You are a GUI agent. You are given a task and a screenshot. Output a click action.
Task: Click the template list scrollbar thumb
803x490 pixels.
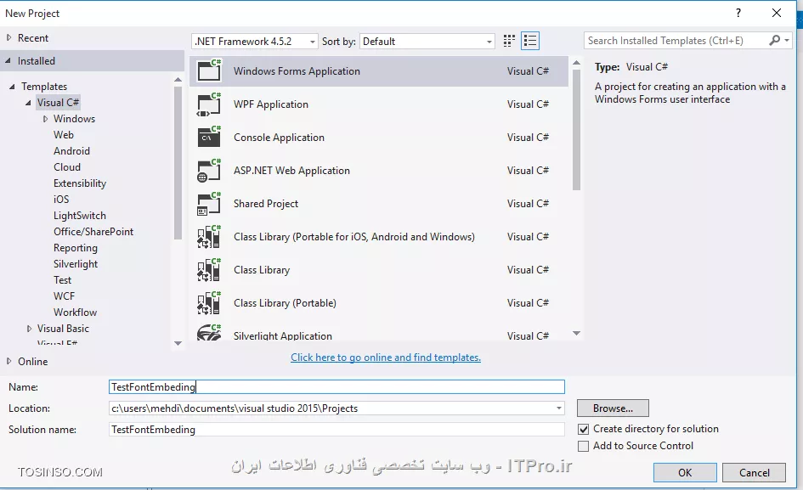[576, 130]
